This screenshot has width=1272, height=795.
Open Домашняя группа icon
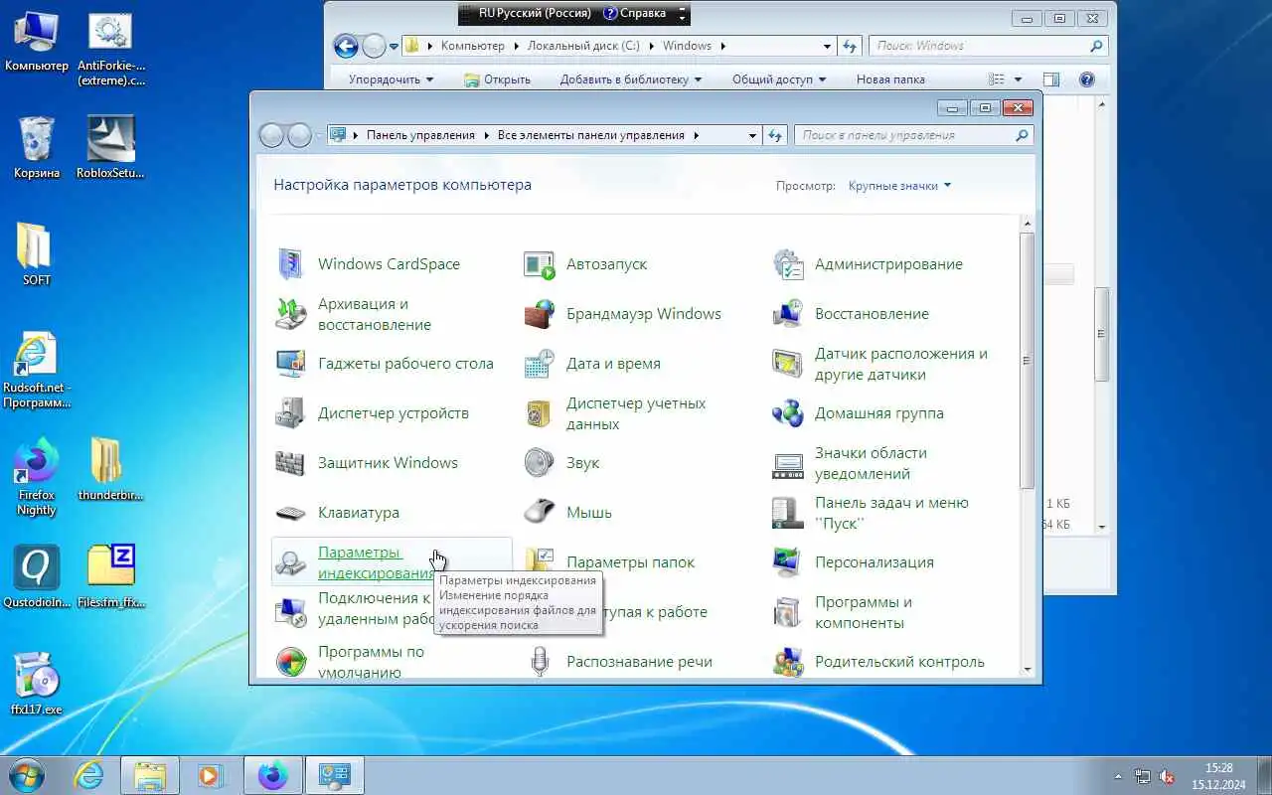point(787,413)
